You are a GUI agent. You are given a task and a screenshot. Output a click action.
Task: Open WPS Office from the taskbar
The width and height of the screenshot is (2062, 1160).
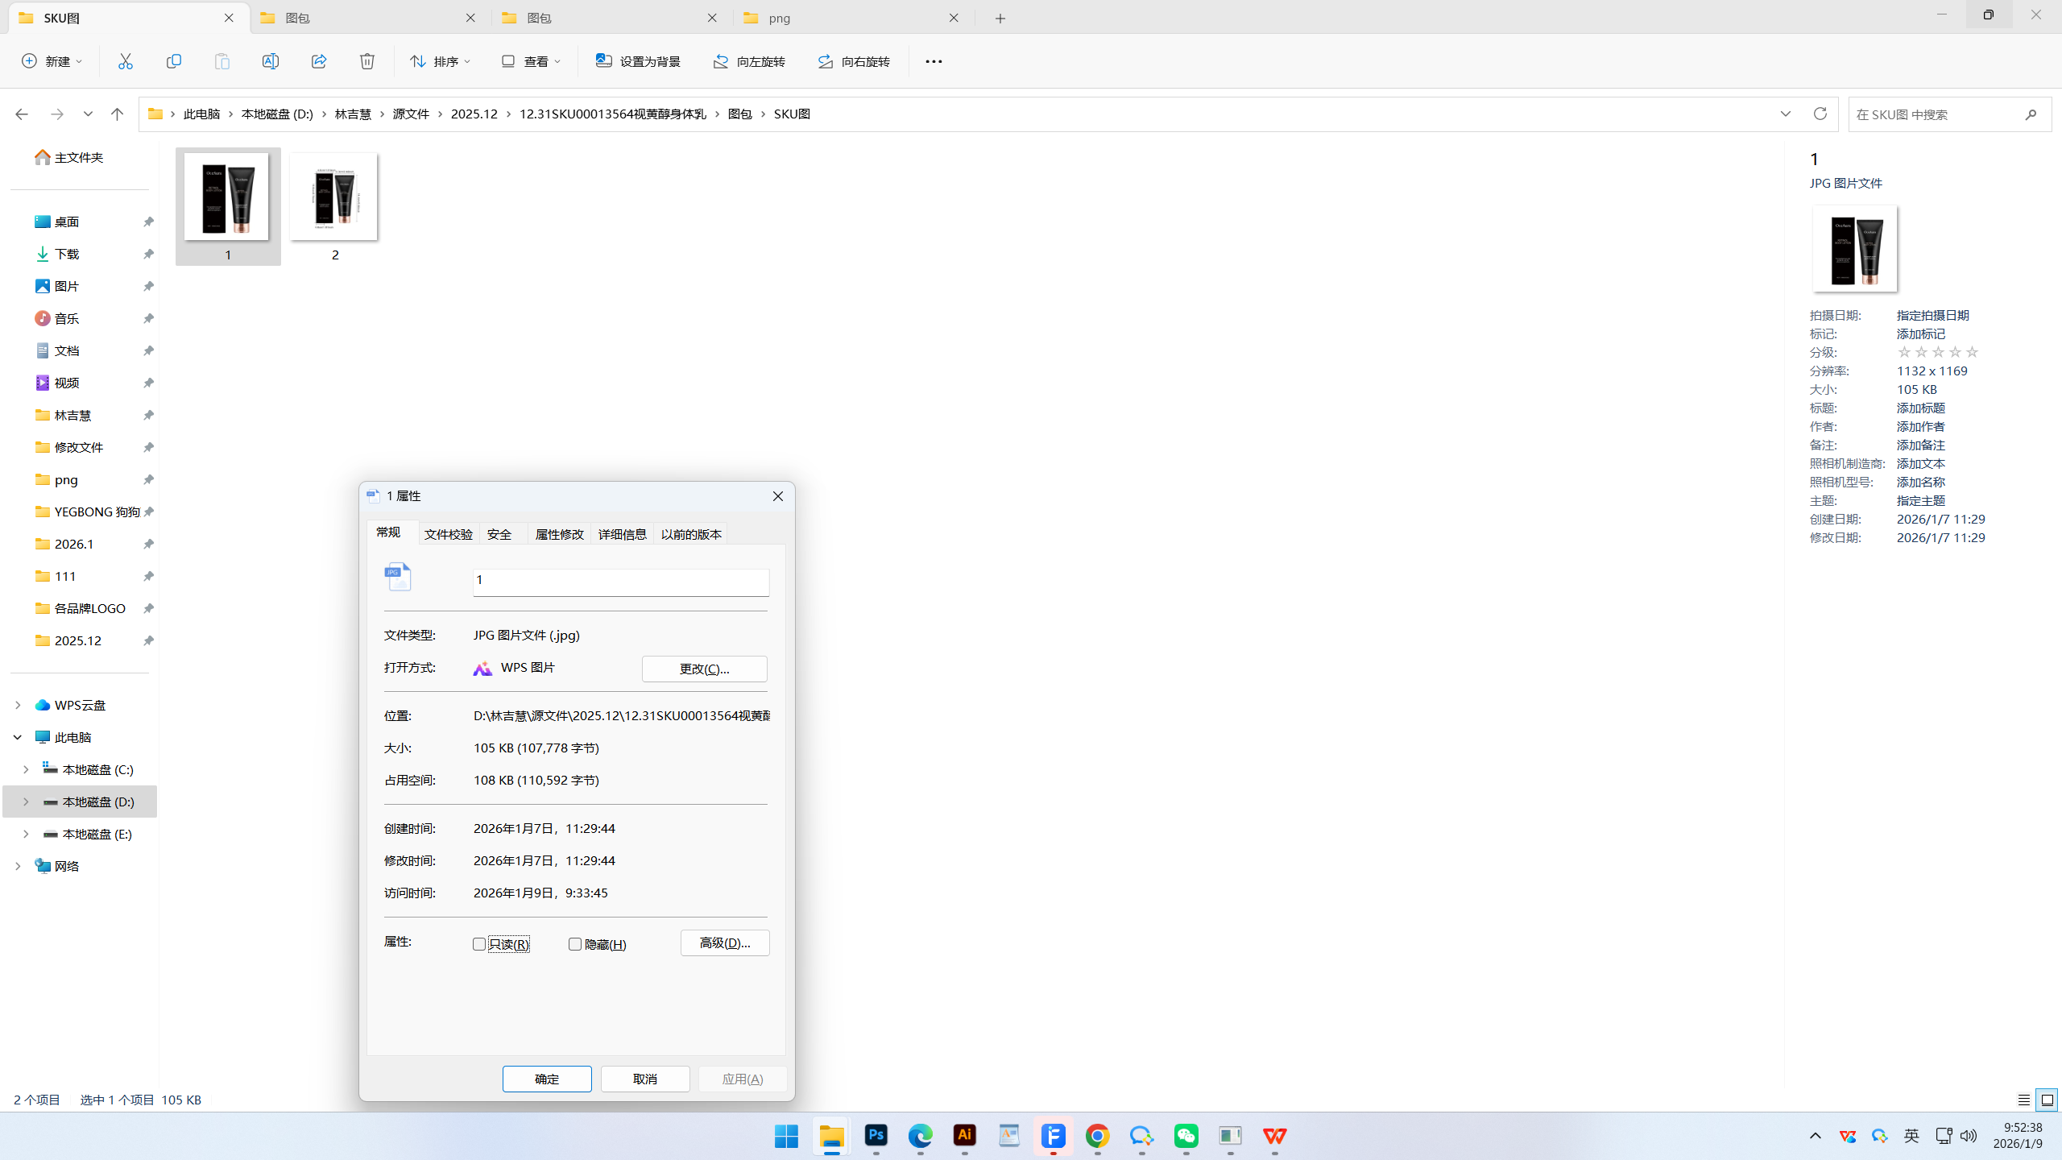tap(1275, 1136)
